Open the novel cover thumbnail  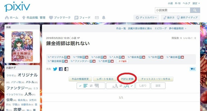[x=22, y=46]
